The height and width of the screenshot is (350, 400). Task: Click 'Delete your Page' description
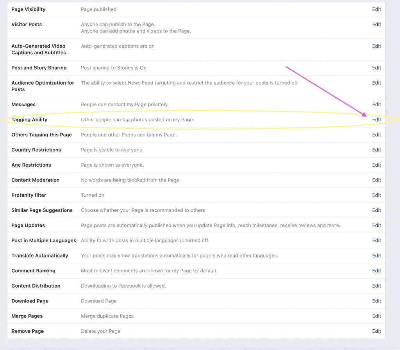point(100,331)
